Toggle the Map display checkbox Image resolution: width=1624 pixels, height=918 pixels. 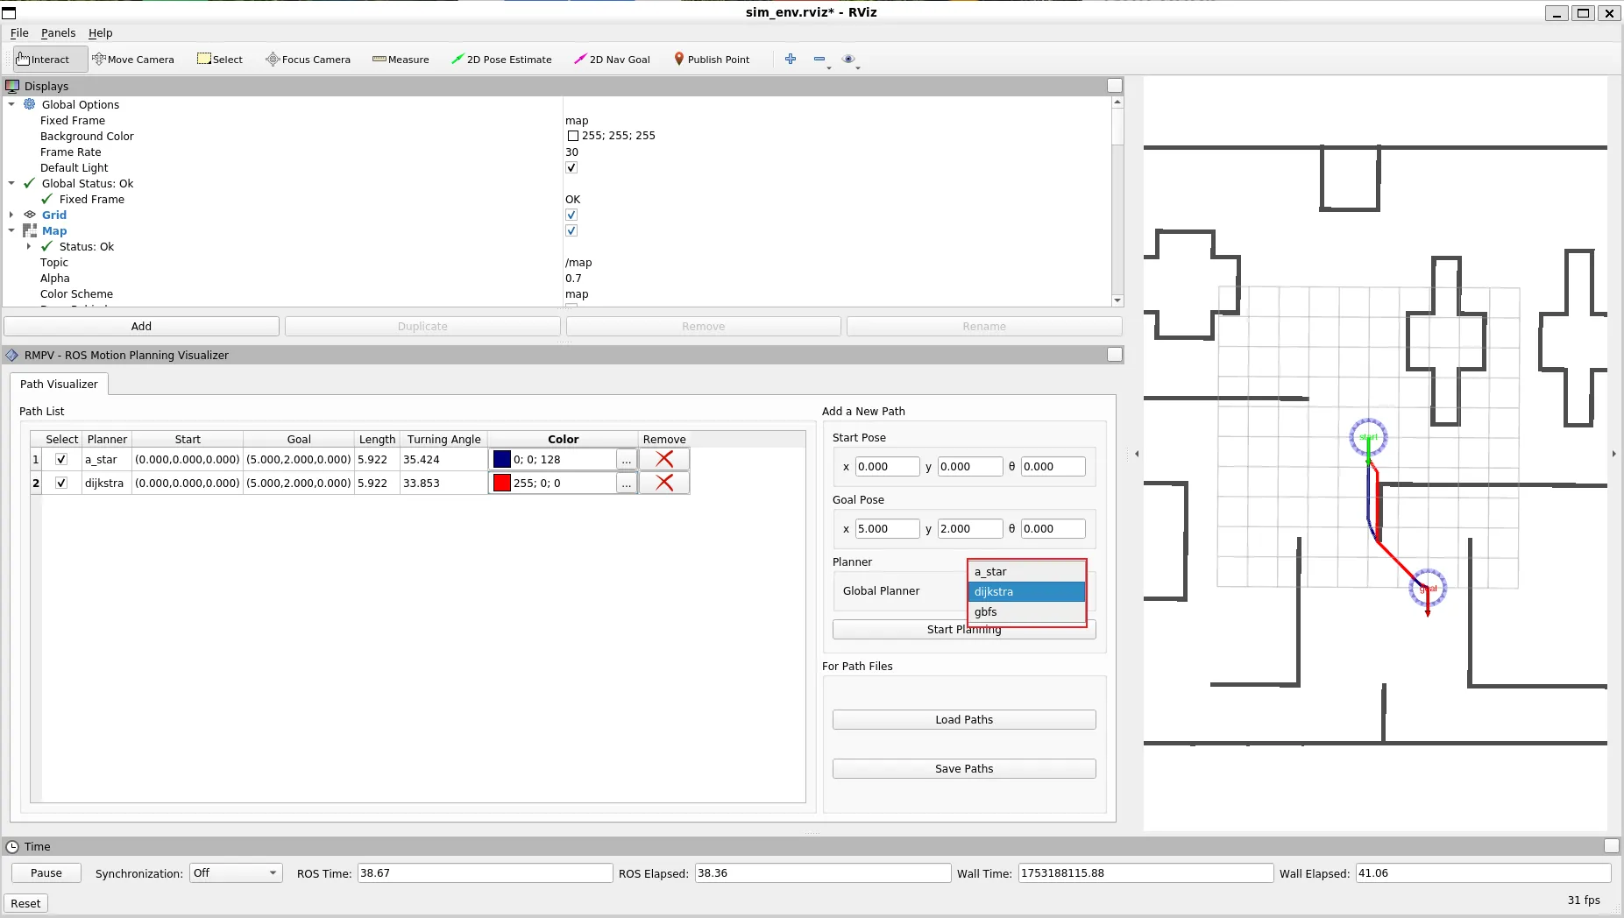571,230
